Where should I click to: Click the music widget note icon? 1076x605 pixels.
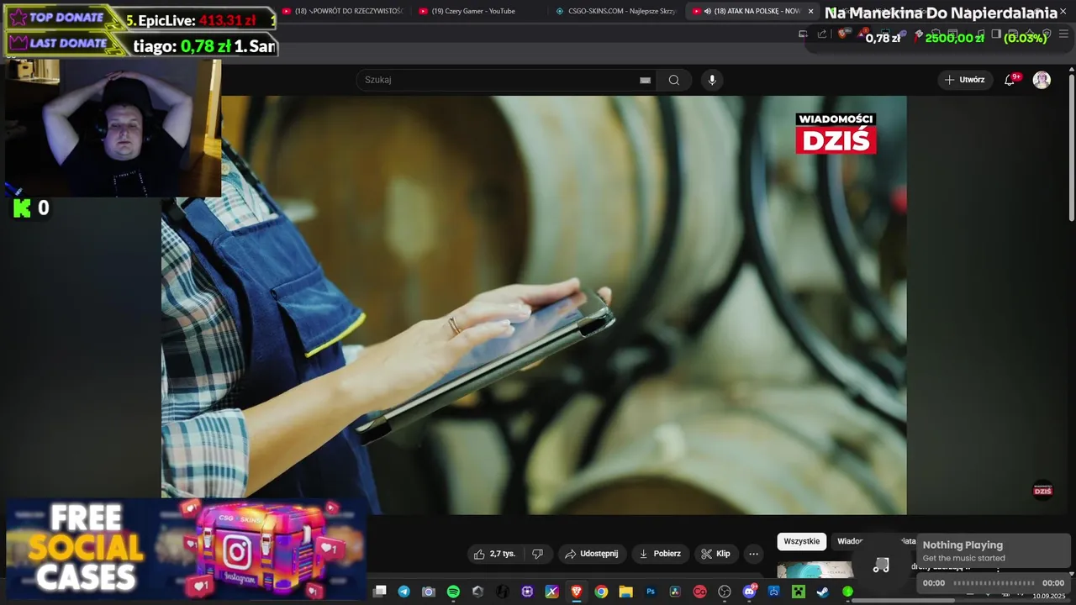point(881,566)
